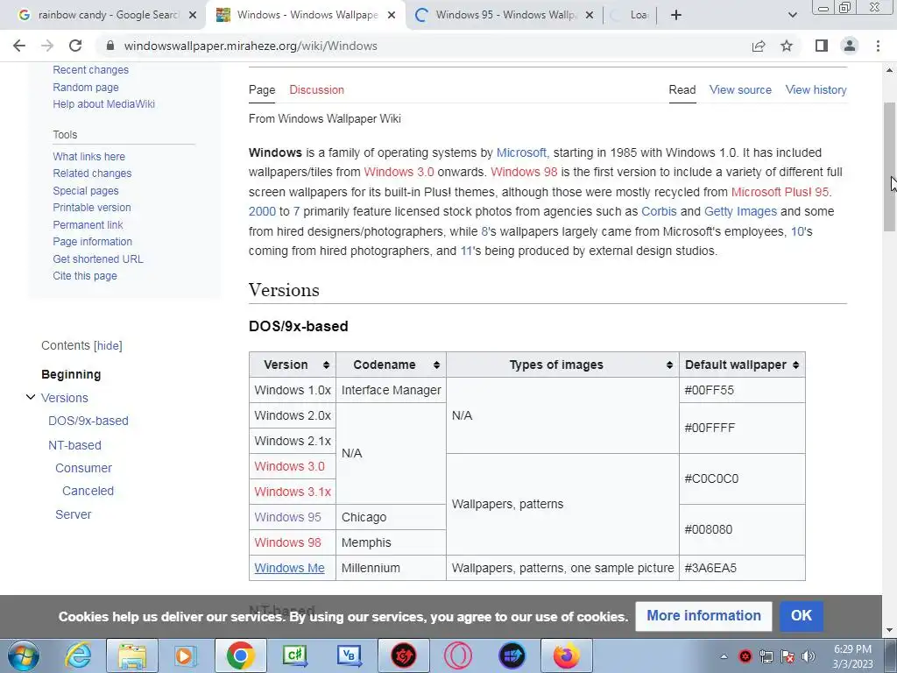897x673 pixels.
Task: Open Related changes in Tools
Action: click(92, 174)
